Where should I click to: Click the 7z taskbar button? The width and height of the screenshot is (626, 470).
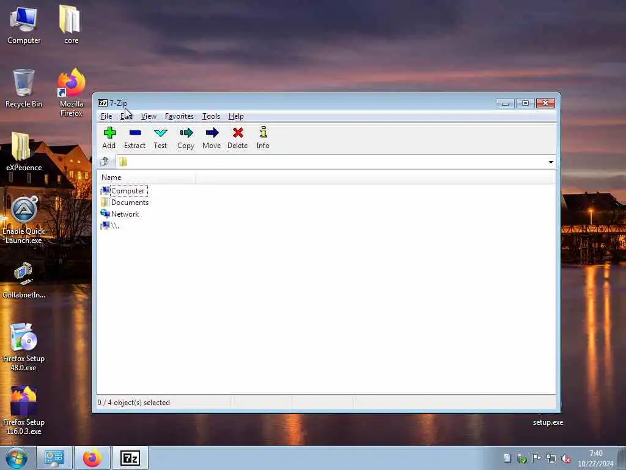tap(130, 458)
